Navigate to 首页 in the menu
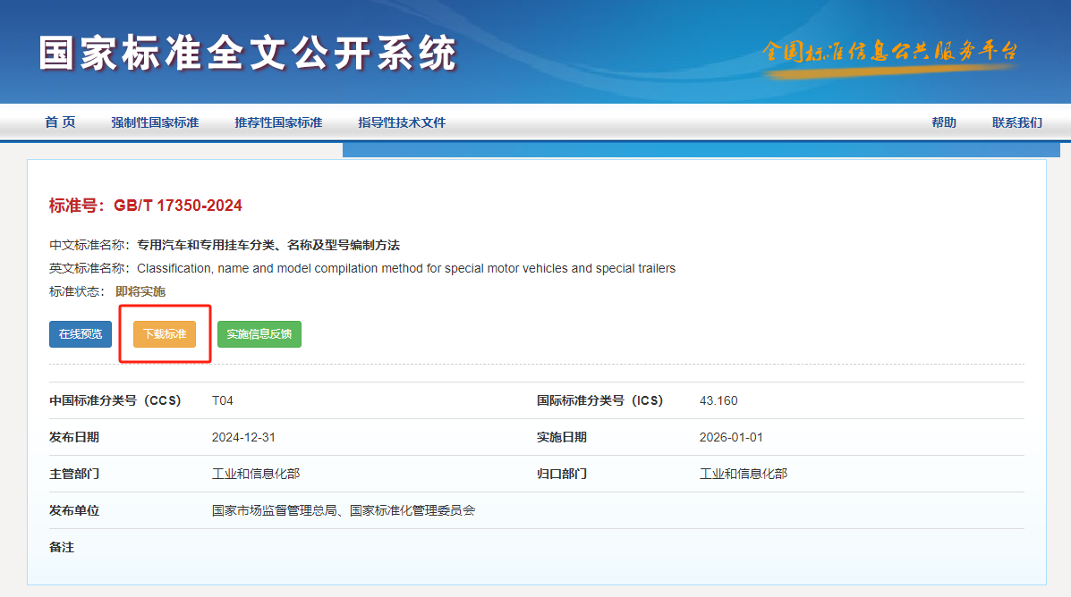Screen dimensions: 1071x597 [x=59, y=122]
